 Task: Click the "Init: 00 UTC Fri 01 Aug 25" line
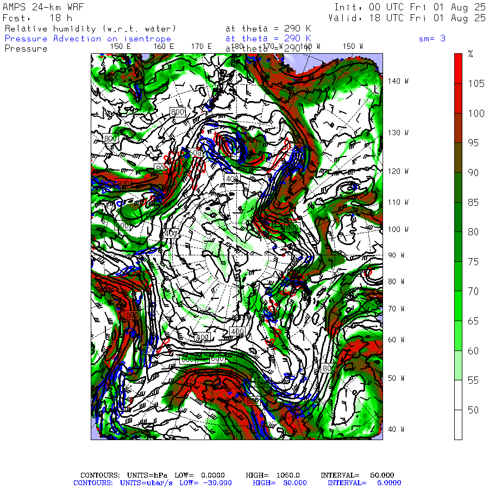410,7
